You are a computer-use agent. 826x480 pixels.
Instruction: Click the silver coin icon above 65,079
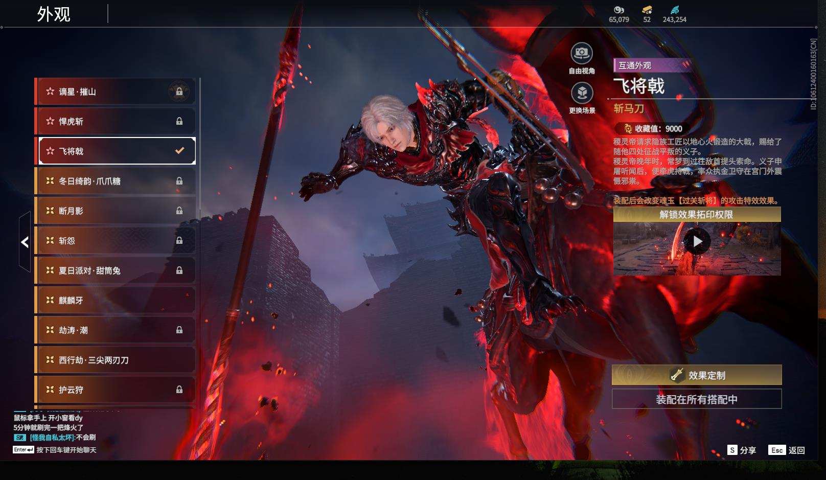tap(618, 10)
